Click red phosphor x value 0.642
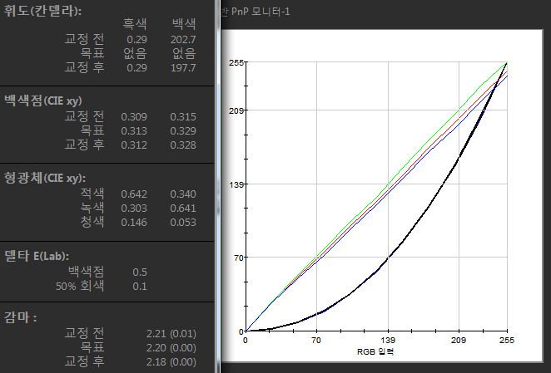This screenshot has height=373, width=551. 134,194
